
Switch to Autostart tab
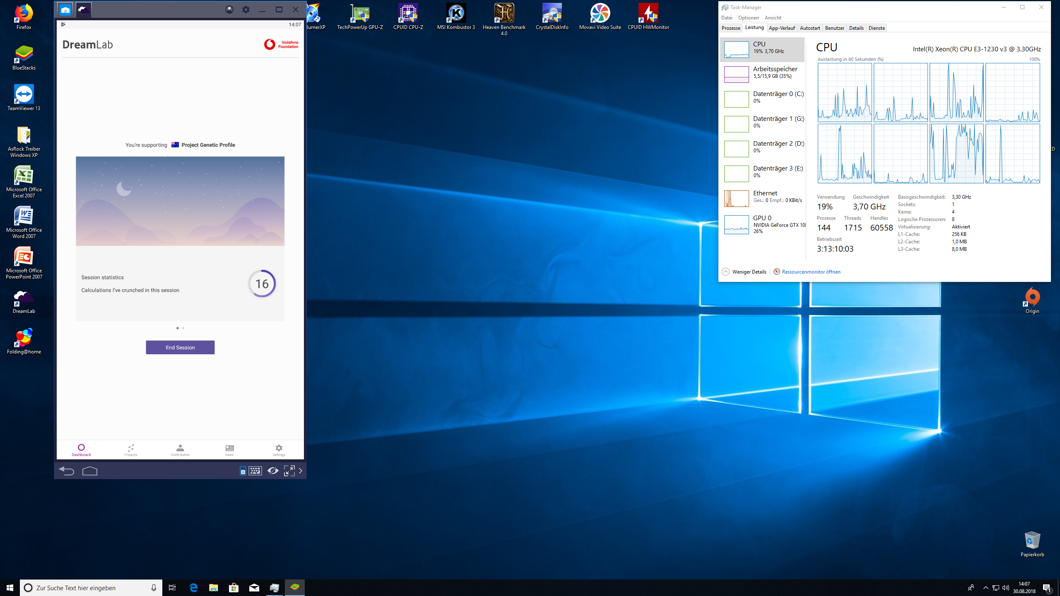(x=810, y=28)
